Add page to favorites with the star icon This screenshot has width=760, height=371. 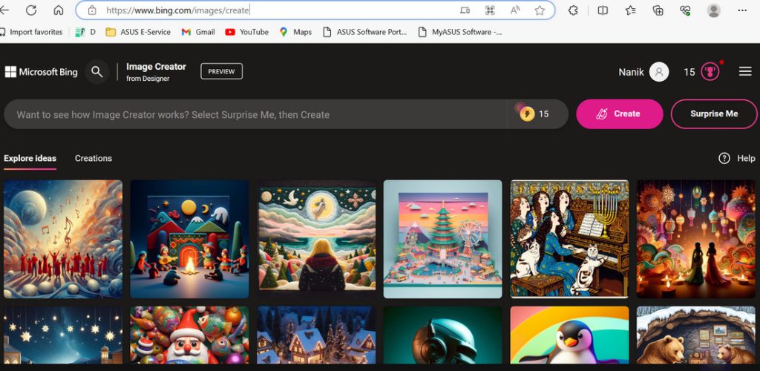(540, 10)
